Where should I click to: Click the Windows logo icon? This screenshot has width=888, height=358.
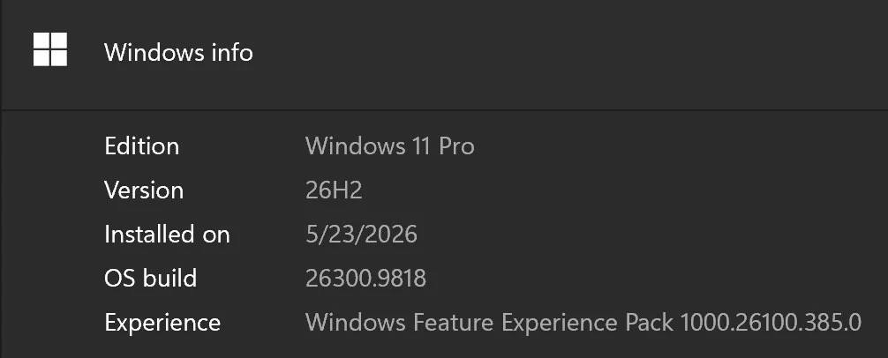pyautogui.click(x=49, y=49)
